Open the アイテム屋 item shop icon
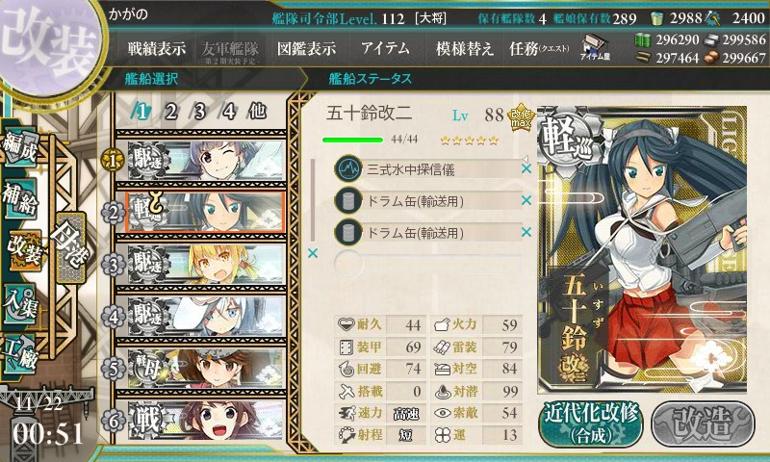770x462 pixels. tap(595, 48)
